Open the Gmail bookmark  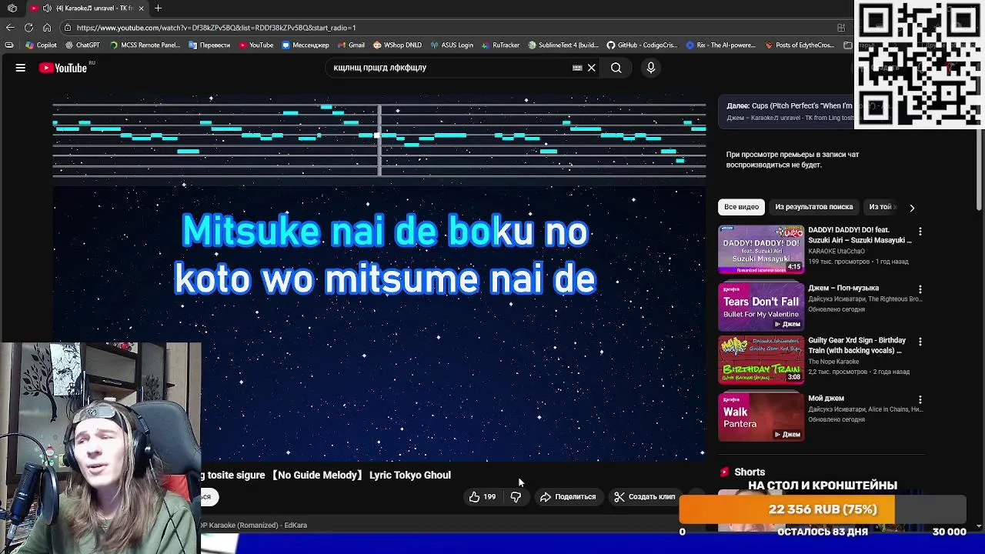tap(350, 45)
